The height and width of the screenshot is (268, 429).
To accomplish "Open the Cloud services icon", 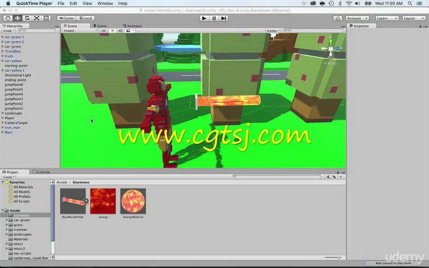I will pos(338,18).
